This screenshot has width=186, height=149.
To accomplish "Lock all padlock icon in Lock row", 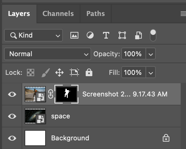I will coord(89,72).
